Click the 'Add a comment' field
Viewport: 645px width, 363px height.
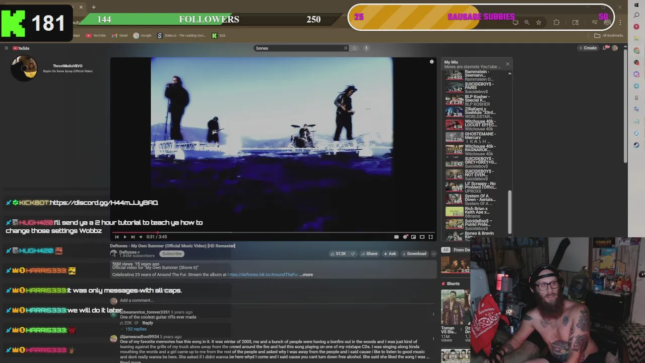click(x=277, y=300)
